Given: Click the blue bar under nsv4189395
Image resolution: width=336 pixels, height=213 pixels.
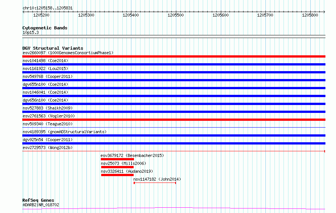Looking at the screenshot, I should click(x=174, y=135).
